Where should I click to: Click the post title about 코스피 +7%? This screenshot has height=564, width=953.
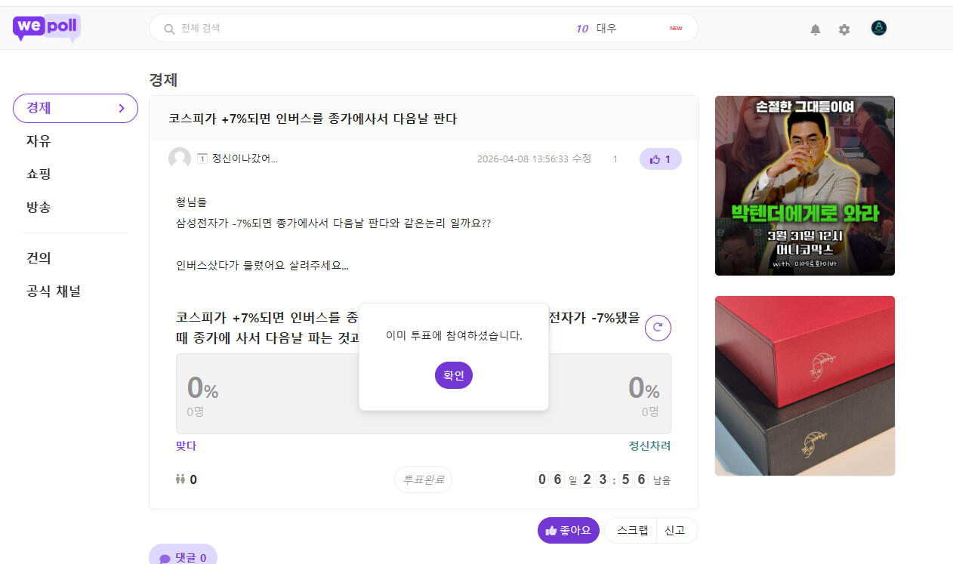[x=313, y=119]
